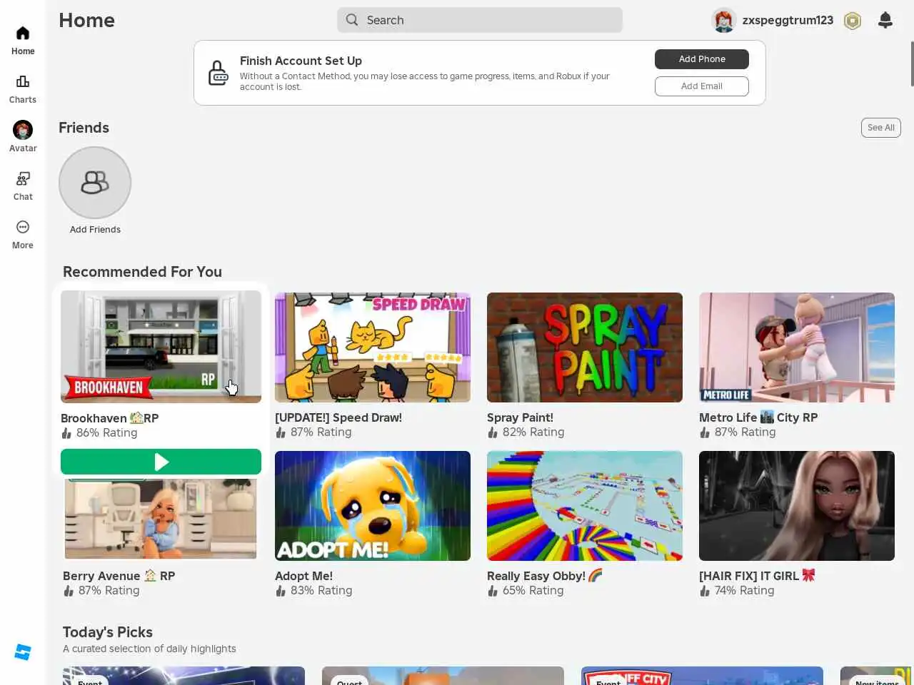Screen dimensions: 914x685
Task: Open the Berry Avenue RP thumbnail
Action: click(161, 519)
